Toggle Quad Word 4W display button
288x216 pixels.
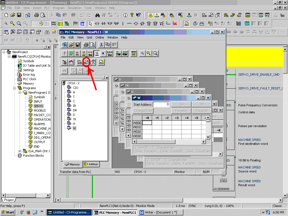(125, 53)
